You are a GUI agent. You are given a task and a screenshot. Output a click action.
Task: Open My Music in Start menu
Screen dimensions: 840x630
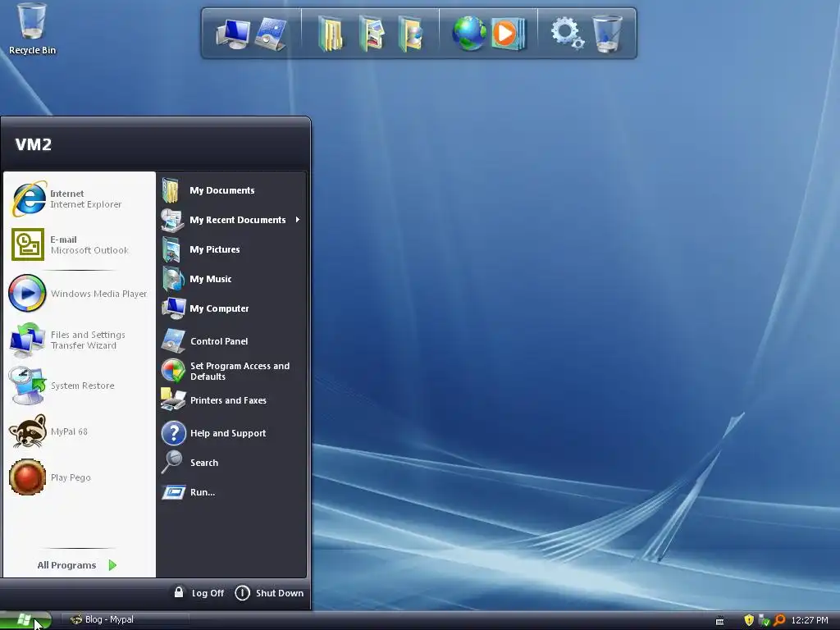click(232, 279)
